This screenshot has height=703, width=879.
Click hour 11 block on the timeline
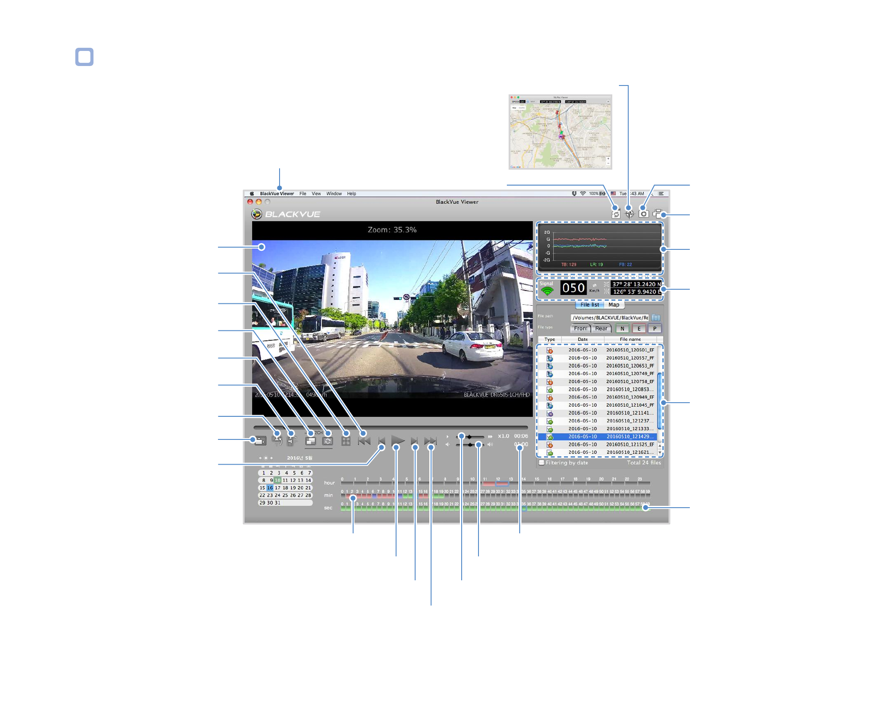(489, 484)
